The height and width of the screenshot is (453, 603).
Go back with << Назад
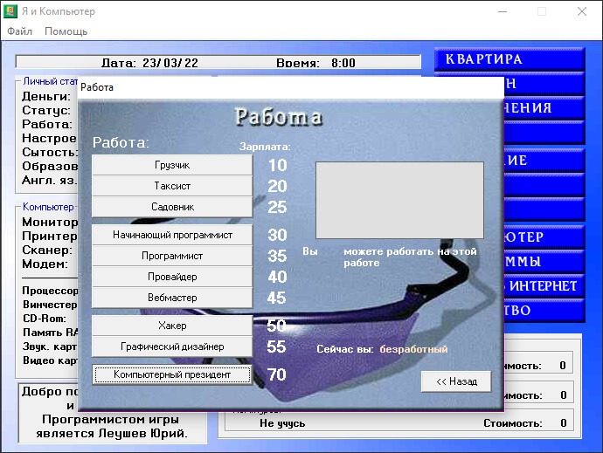[456, 381]
